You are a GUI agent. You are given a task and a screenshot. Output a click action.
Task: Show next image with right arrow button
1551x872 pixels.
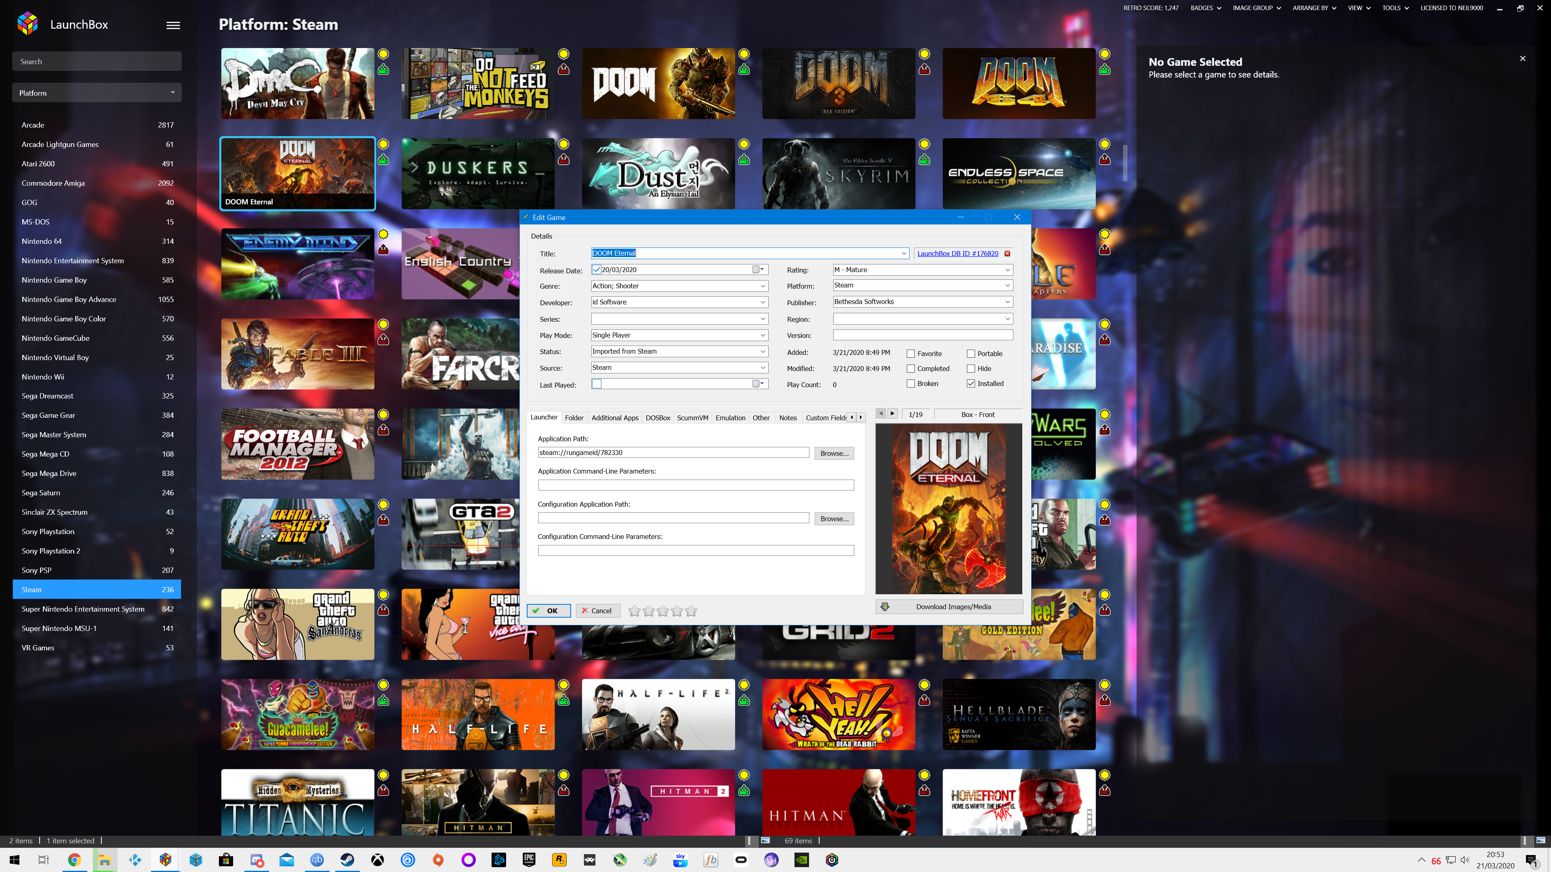(x=892, y=414)
